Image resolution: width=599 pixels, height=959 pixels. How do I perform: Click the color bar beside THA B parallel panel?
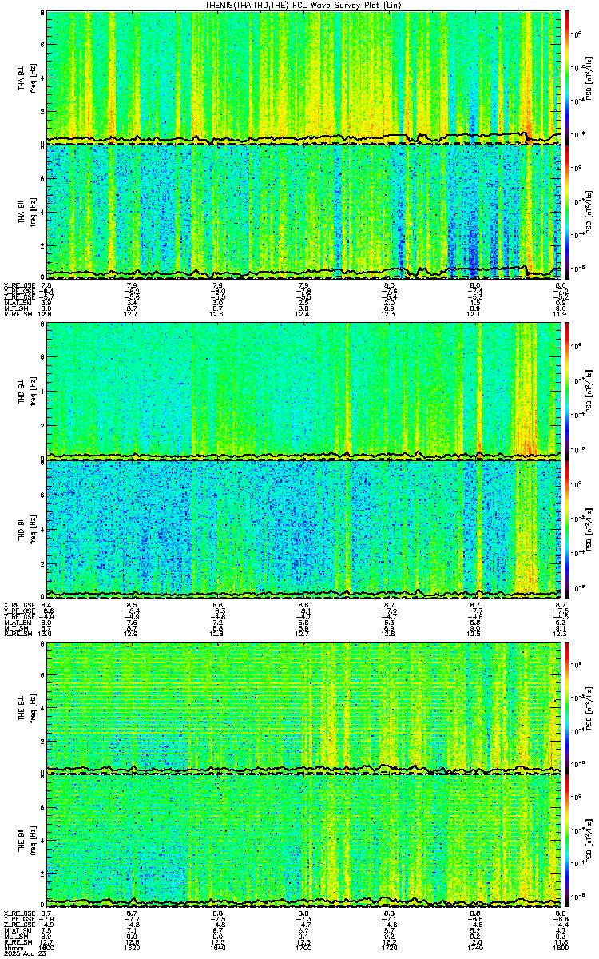tap(568, 210)
